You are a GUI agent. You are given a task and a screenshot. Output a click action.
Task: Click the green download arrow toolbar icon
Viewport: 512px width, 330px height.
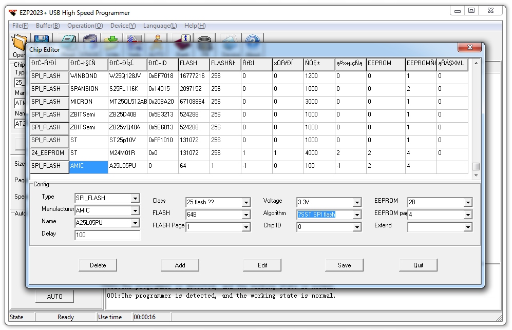tap(111, 39)
